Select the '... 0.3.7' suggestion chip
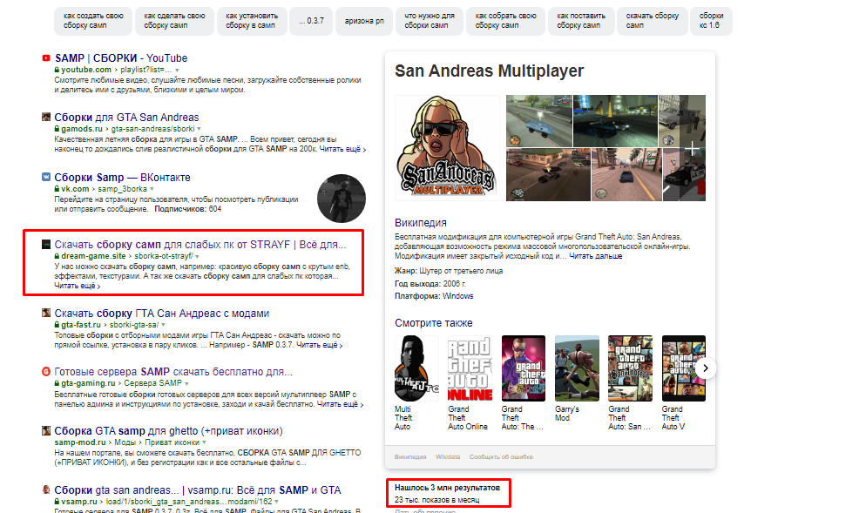The height and width of the screenshot is (513, 866). coord(312,21)
